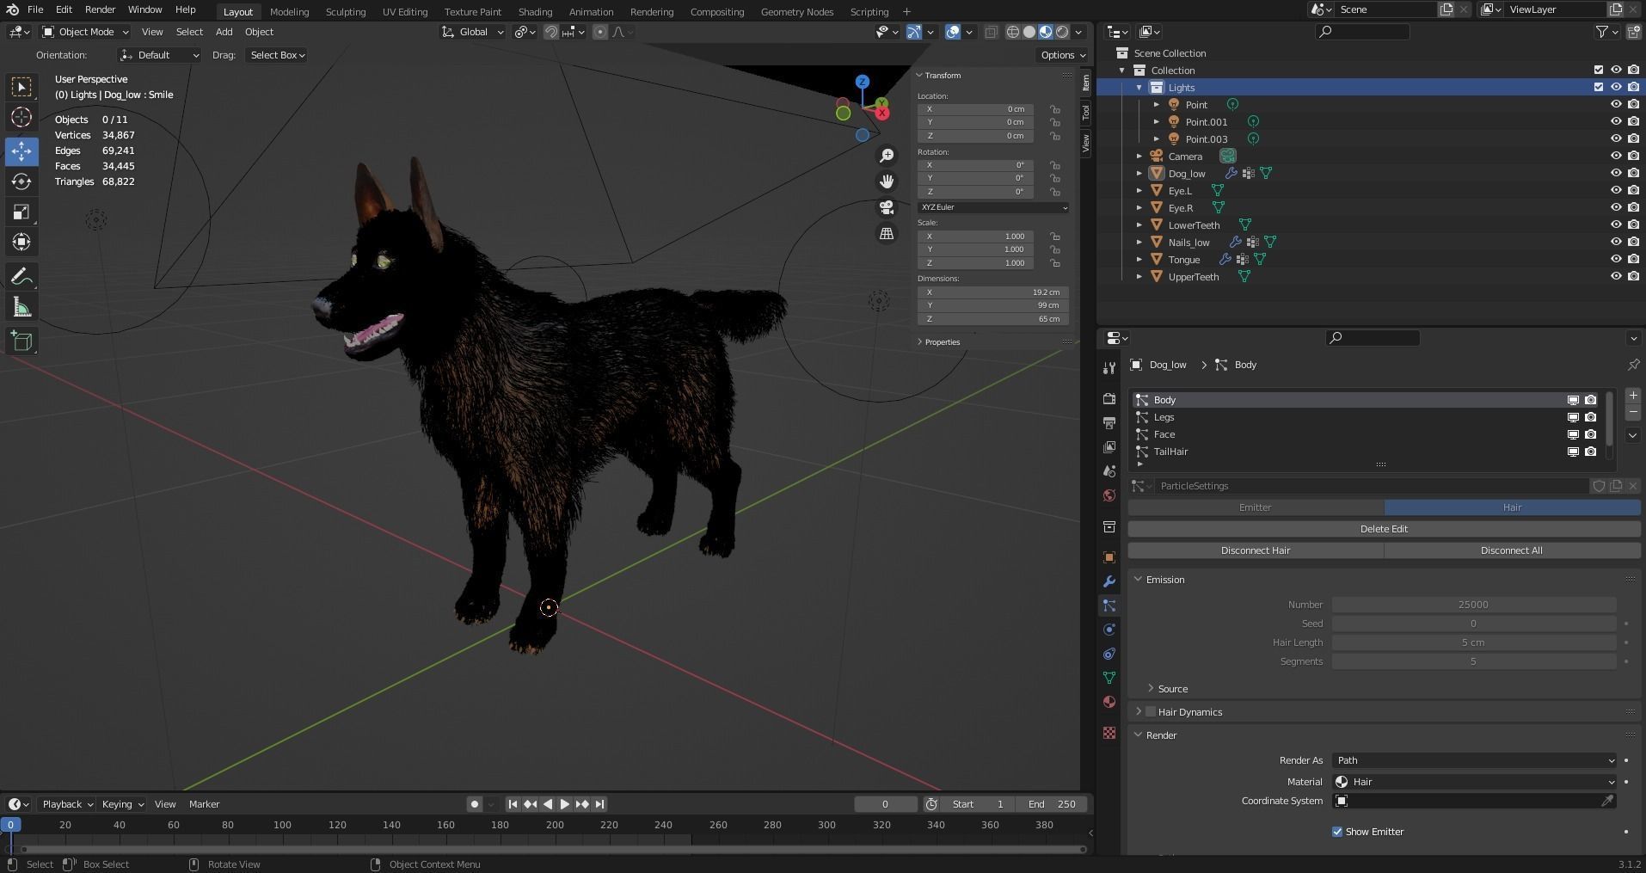Pin the properties editor context
The image size is (1646, 873).
coord(1632,365)
